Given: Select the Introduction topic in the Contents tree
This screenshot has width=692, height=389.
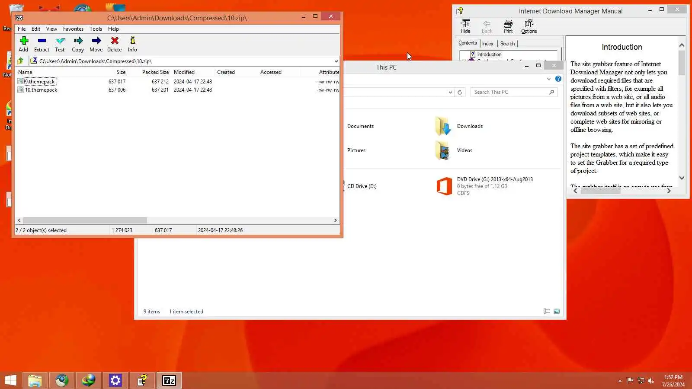Looking at the screenshot, I should coord(489,54).
